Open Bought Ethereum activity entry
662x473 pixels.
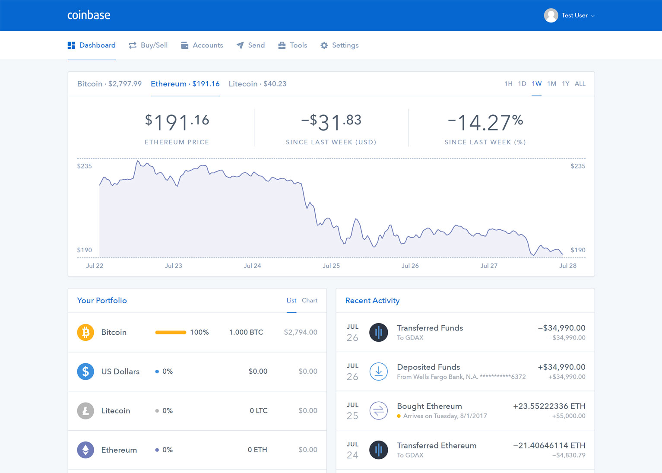tap(466, 411)
